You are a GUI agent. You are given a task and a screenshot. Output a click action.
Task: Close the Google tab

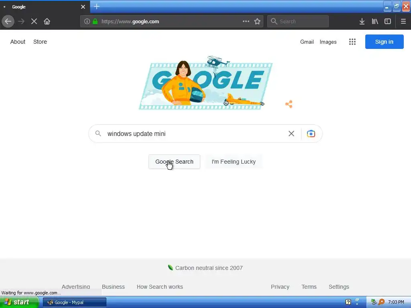[x=83, y=7]
